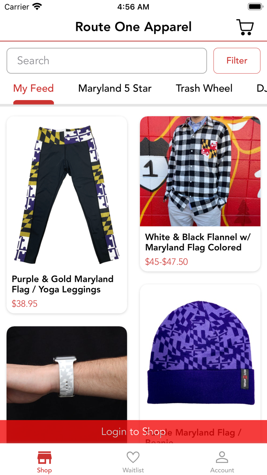Image resolution: width=267 pixels, height=475 pixels.
Task: Switch to Maryland 5 Star tab
Action: tap(115, 88)
